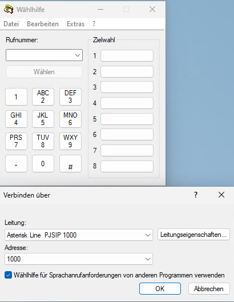Click the hash key on keypad
This screenshot has width=234, height=302.
[71, 164]
